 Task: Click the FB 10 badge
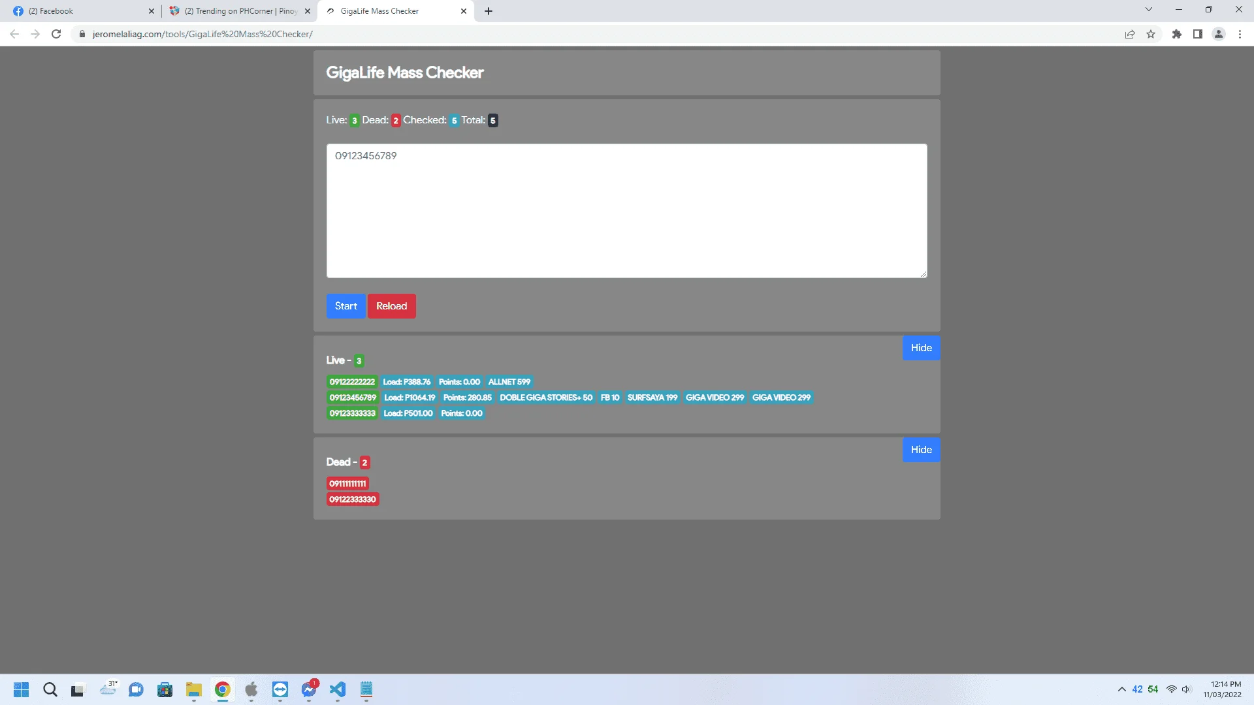610,398
